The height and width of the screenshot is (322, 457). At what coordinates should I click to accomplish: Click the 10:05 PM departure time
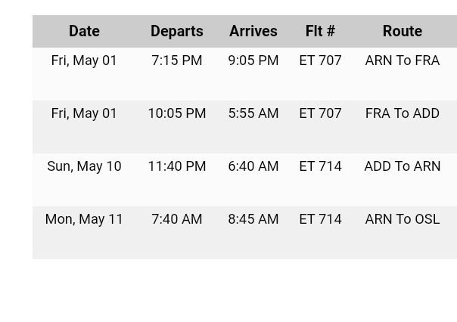click(x=177, y=113)
